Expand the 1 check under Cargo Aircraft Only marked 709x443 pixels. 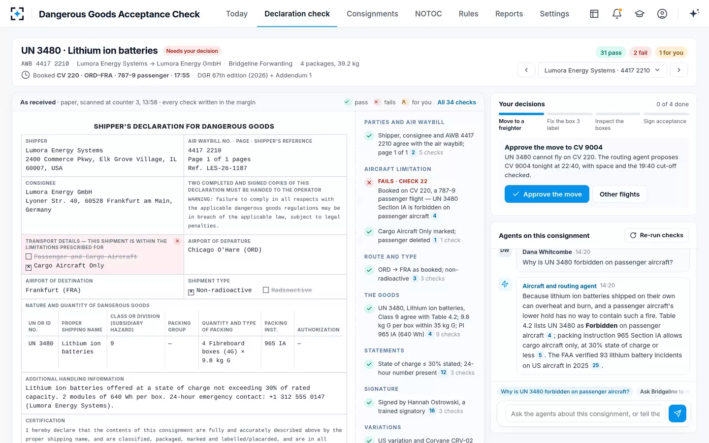(451, 240)
